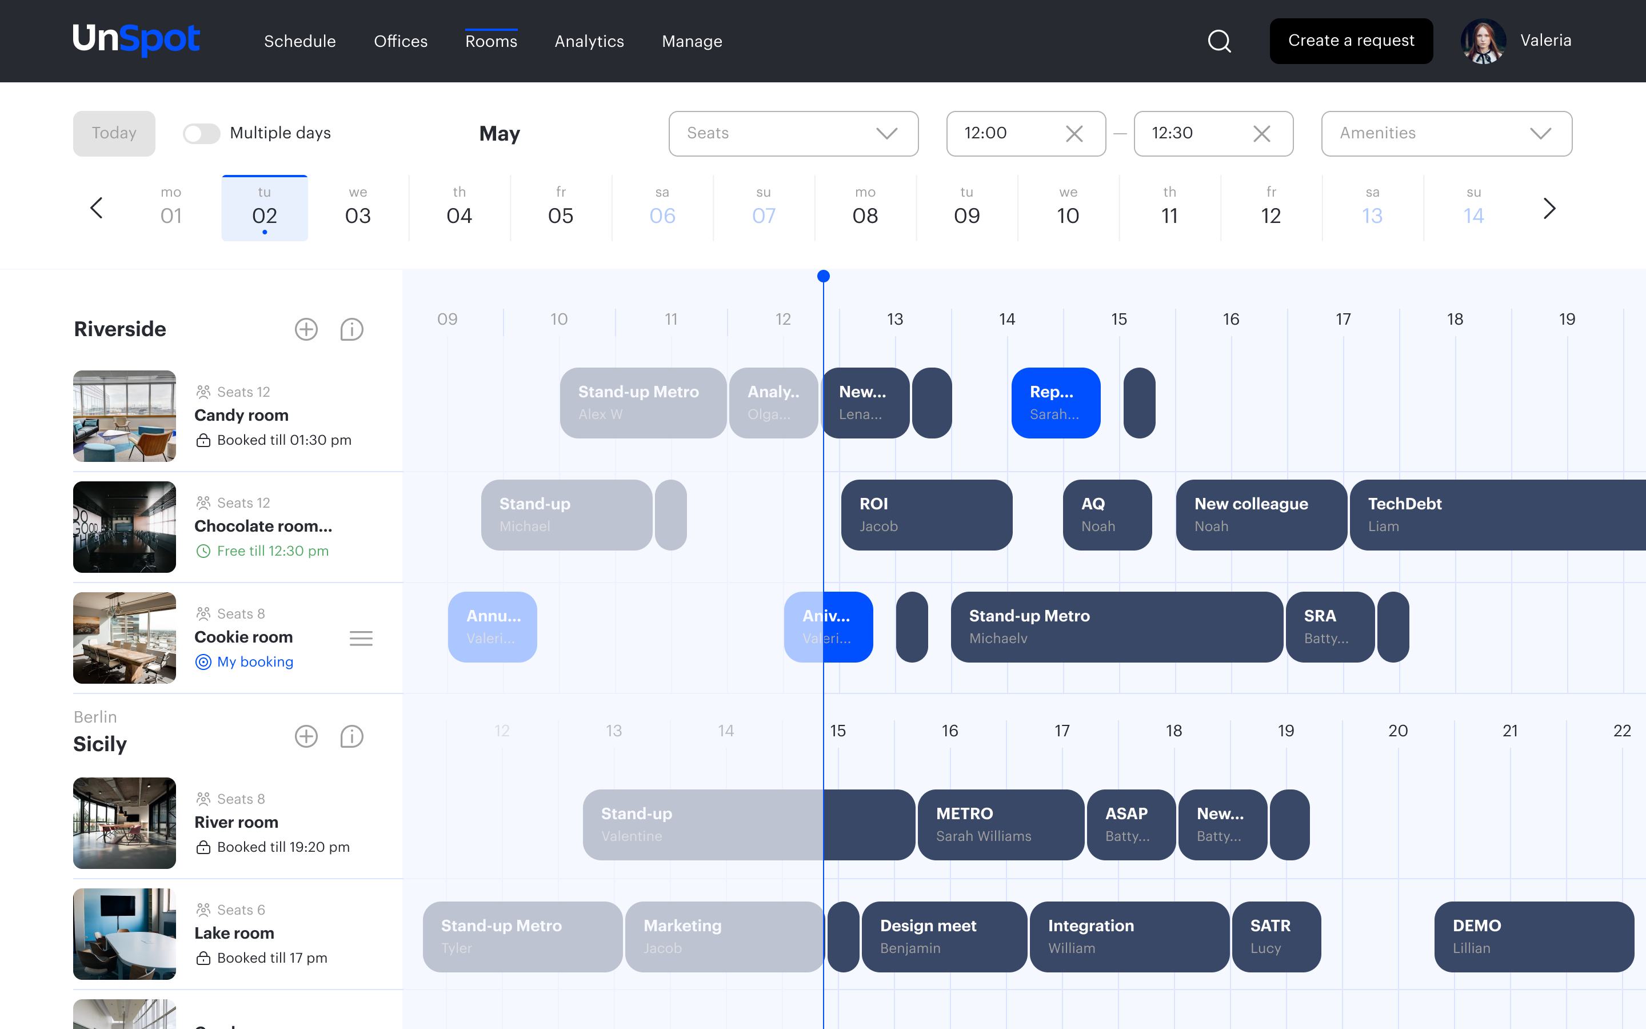1646x1029 pixels.
Task: Open Cookie room thumbnail
Action: pos(125,637)
